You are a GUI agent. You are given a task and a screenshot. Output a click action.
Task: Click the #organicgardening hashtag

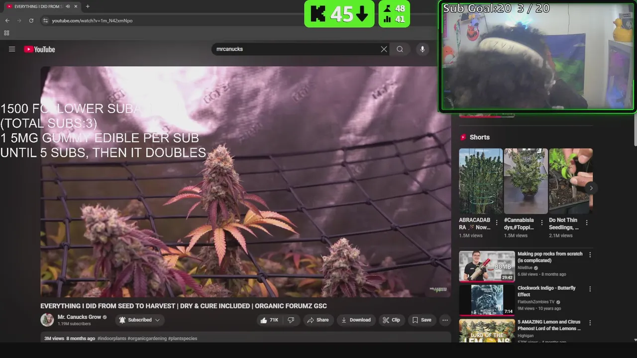(147, 339)
